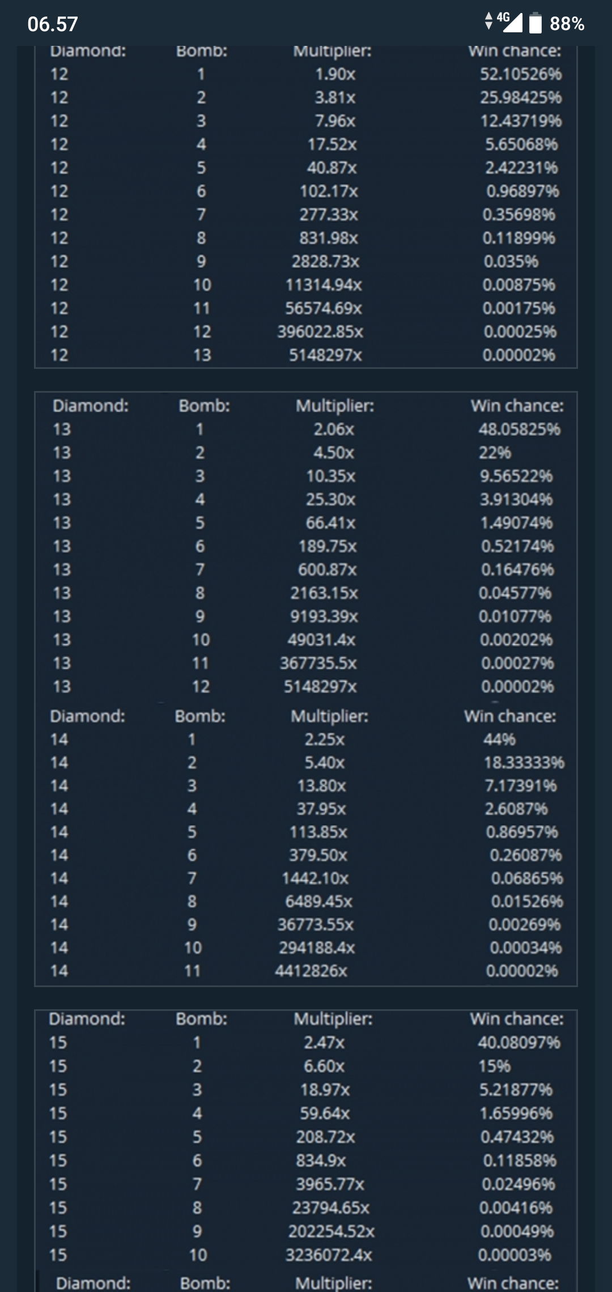
Task: Select the 0.035% win chance cell
Action: (x=511, y=261)
